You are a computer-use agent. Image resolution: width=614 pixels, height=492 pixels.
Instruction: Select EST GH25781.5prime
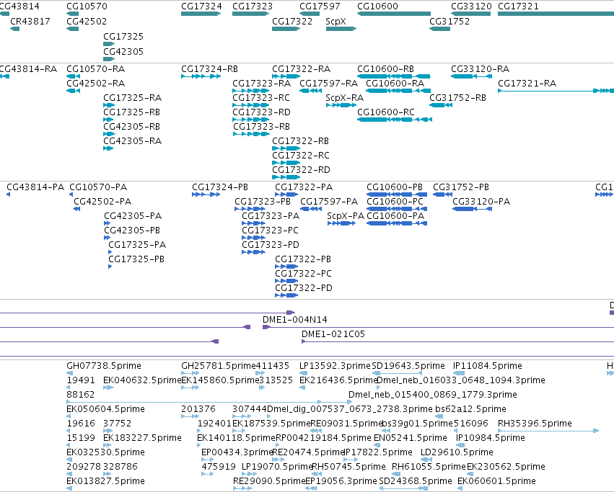[x=218, y=366]
